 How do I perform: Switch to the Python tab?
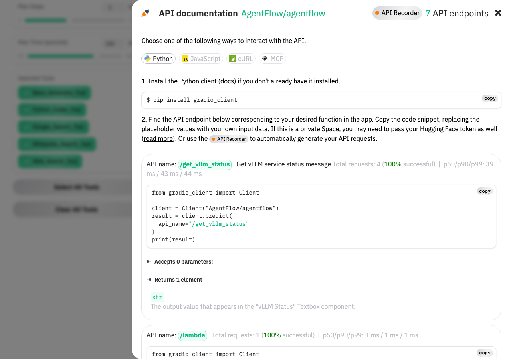tap(158, 59)
